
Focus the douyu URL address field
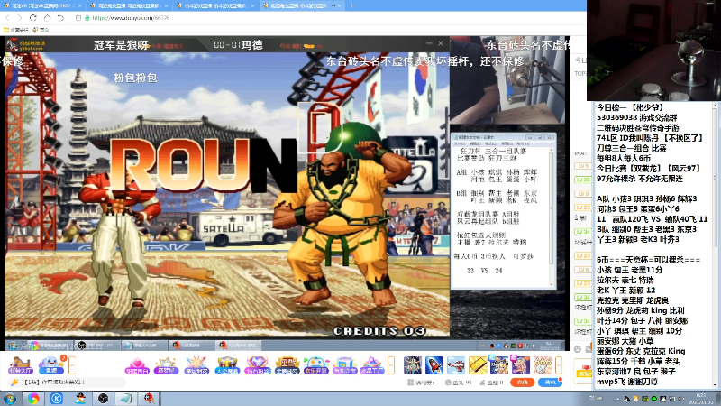131,18
